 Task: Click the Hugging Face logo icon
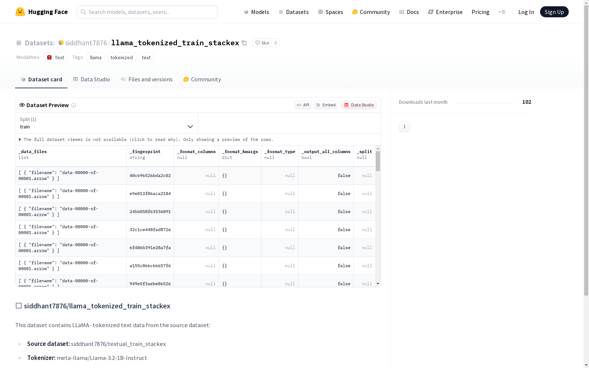20,12
